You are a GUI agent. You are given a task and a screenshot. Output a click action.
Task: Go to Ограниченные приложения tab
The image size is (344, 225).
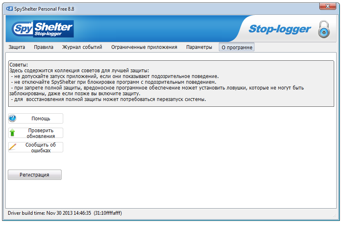coord(144,47)
